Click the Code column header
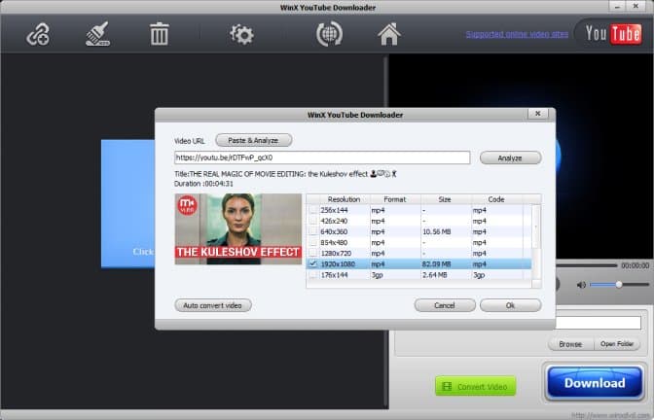The width and height of the screenshot is (654, 420). pos(496,199)
